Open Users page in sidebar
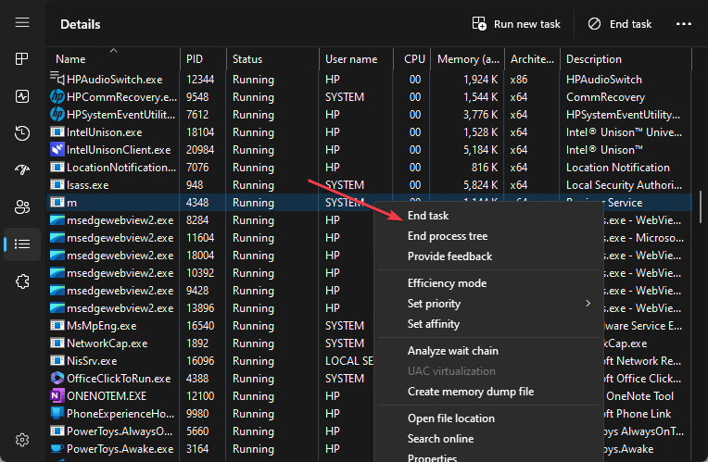 [x=22, y=207]
